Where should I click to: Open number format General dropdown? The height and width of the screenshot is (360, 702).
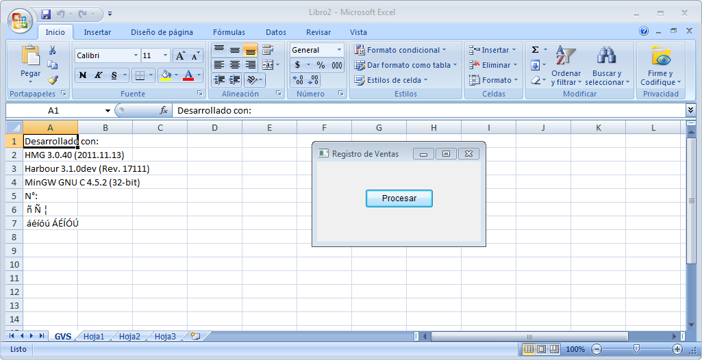[339, 50]
